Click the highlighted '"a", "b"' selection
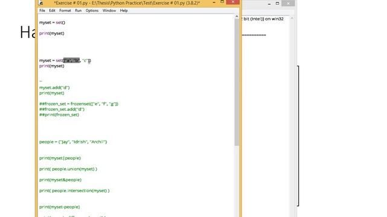This screenshot has width=387, height=217. (71, 60)
